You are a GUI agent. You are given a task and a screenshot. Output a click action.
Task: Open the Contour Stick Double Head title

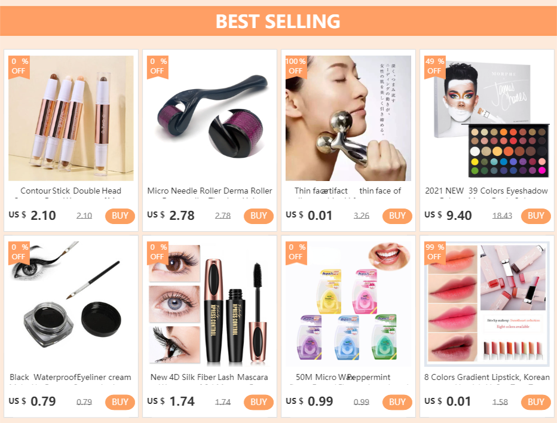(71, 191)
